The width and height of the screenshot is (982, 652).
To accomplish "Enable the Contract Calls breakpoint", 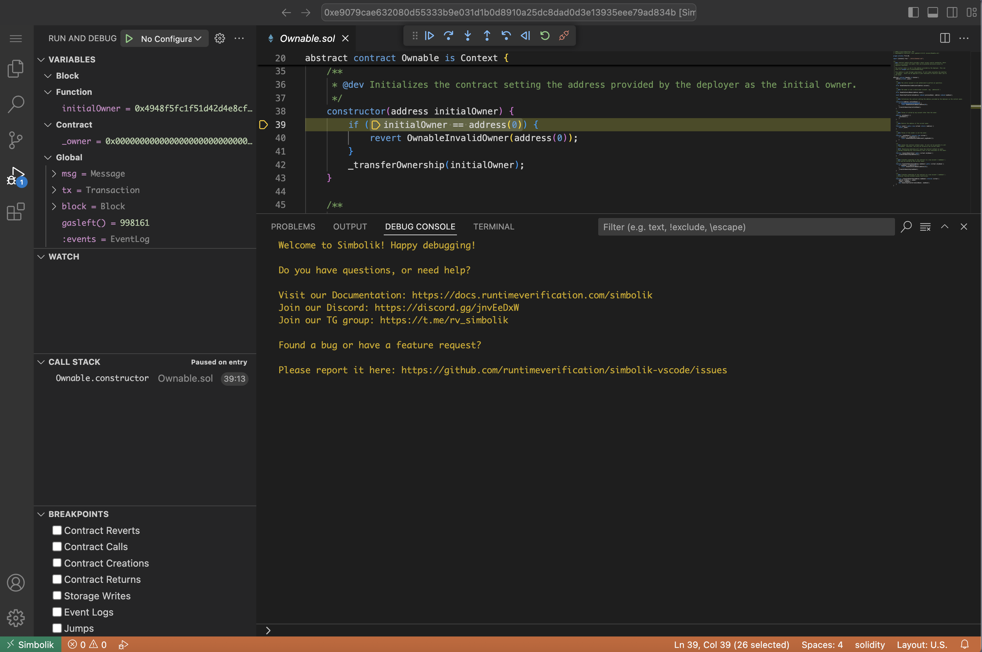I will 57,546.
